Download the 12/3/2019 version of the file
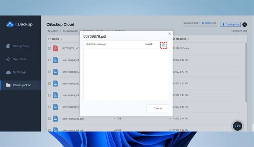The width and height of the screenshot is (254, 147). [x=163, y=45]
